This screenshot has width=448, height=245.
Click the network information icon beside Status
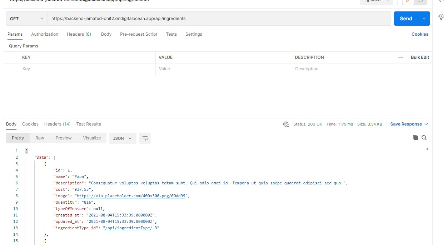[286, 124]
